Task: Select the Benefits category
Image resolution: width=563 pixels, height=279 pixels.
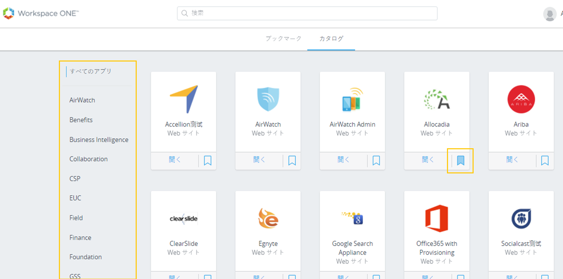Action: point(81,120)
